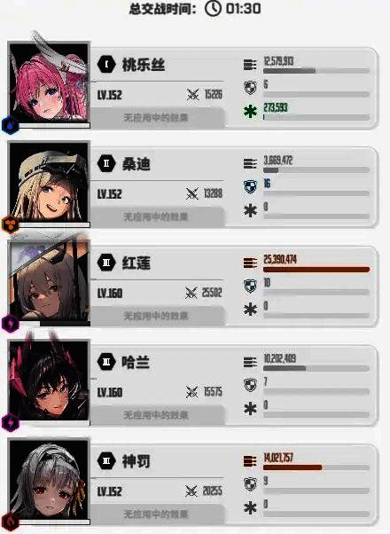
Task: Click 红莲's red damage-dealt bullet icon
Action: (x=250, y=263)
